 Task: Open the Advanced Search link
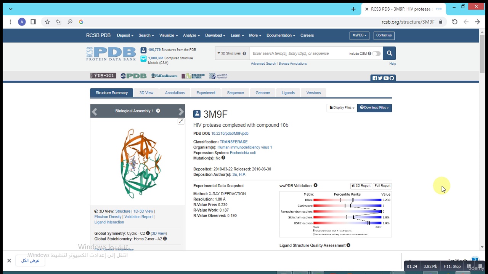click(x=263, y=64)
